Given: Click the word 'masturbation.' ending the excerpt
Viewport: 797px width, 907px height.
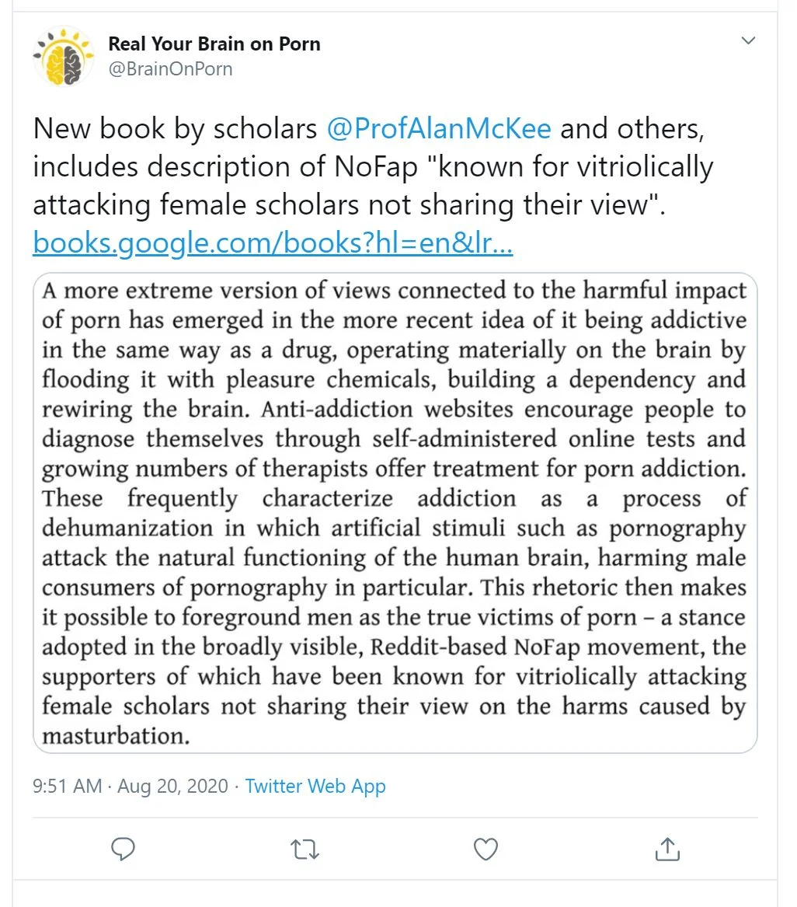Looking at the screenshot, I should tap(116, 735).
